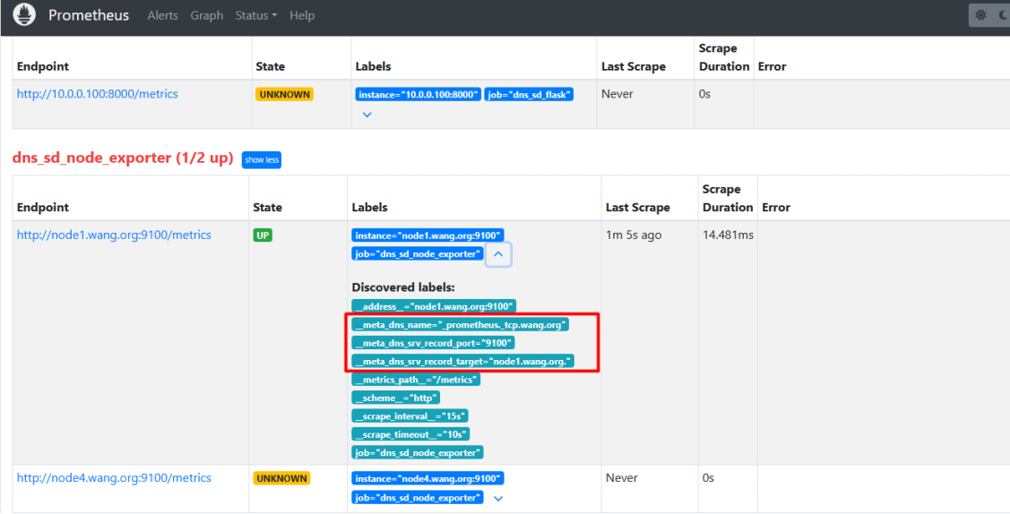Image resolution: width=1010 pixels, height=514 pixels.
Task: Expand labels for 10.0.0.100:8000 target
Action: point(367,115)
